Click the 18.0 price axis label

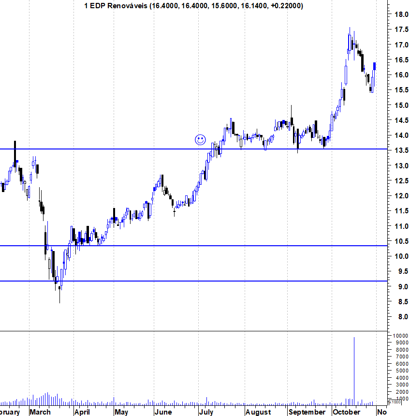[x=401, y=15]
